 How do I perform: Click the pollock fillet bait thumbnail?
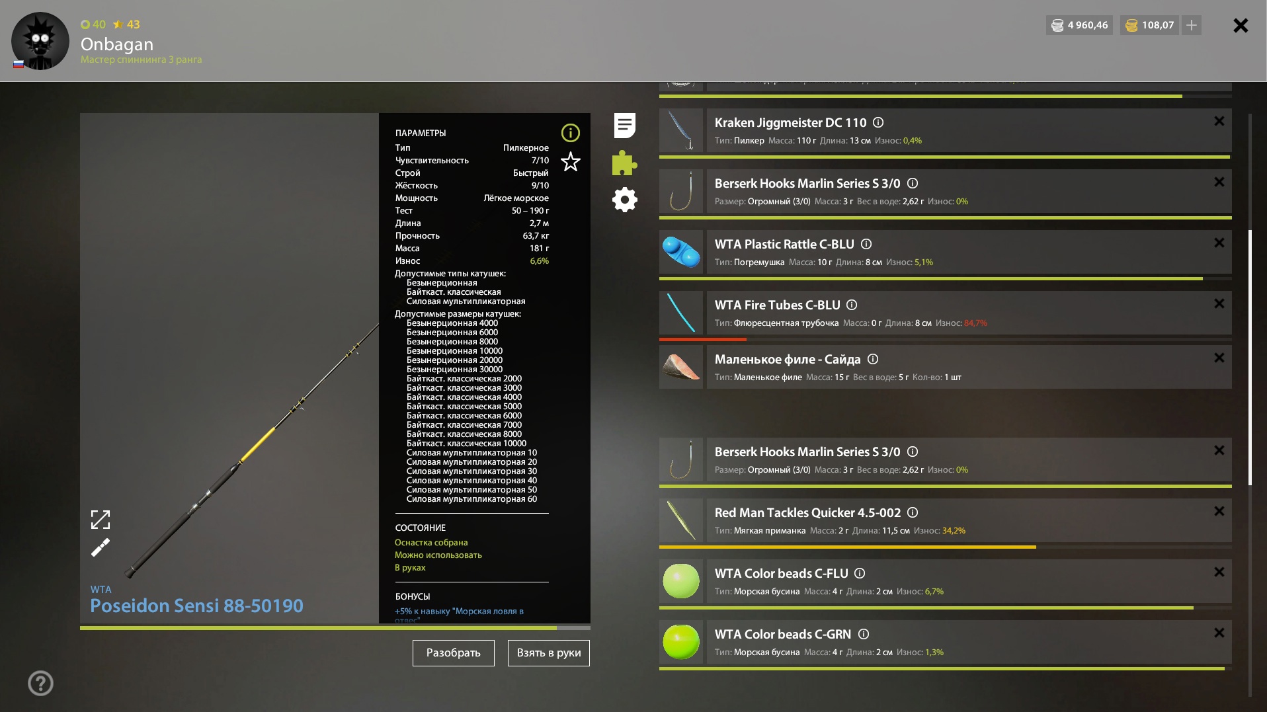click(681, 367)
